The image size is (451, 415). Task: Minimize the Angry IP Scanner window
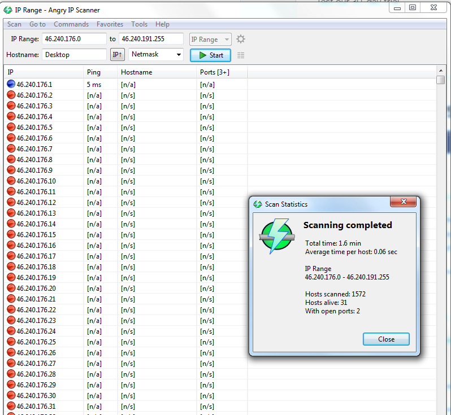pos(397,8)
